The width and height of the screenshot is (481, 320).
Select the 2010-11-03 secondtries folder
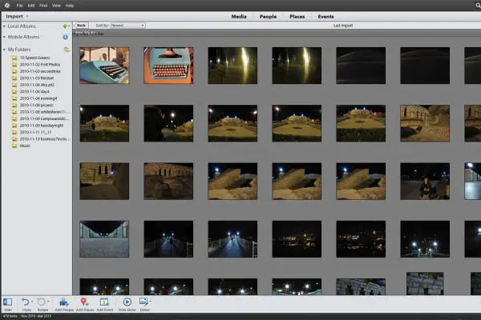(x=40, y=71)
